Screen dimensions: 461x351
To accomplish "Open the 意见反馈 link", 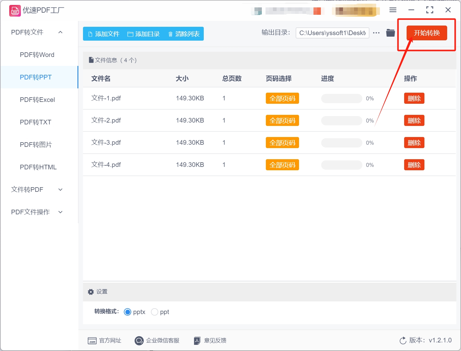I will (x=215, y=341).
